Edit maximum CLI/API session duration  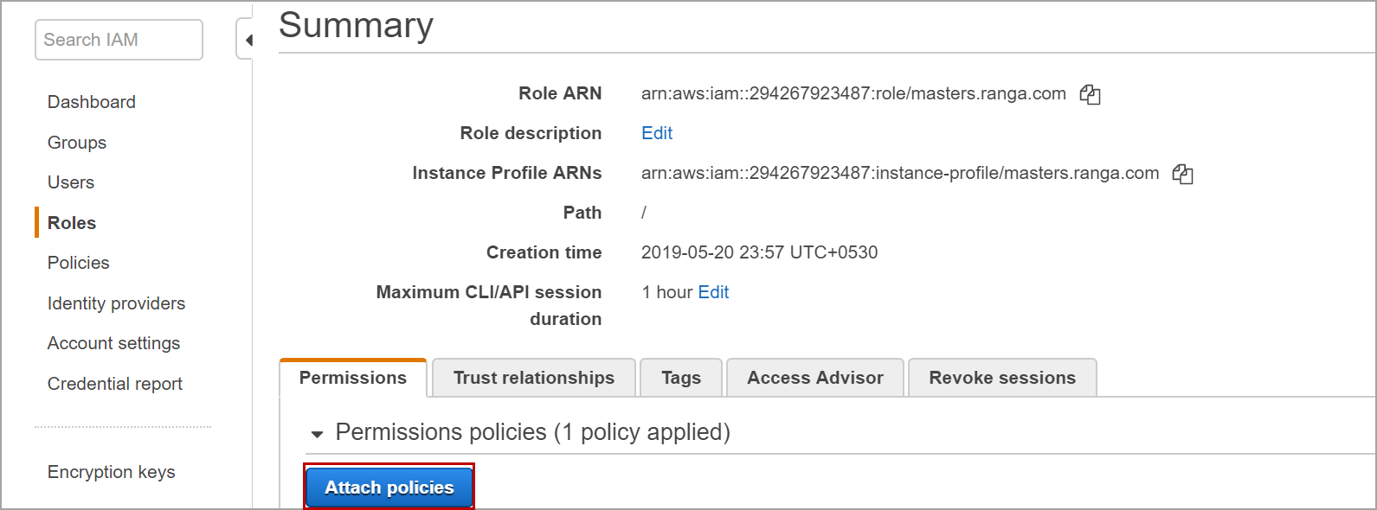click(x=713, y=292)
